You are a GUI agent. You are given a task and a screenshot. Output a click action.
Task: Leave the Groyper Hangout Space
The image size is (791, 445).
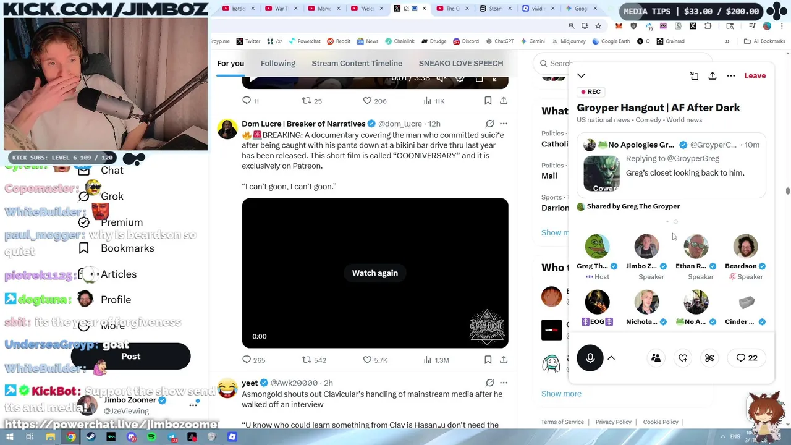[755, 75]
